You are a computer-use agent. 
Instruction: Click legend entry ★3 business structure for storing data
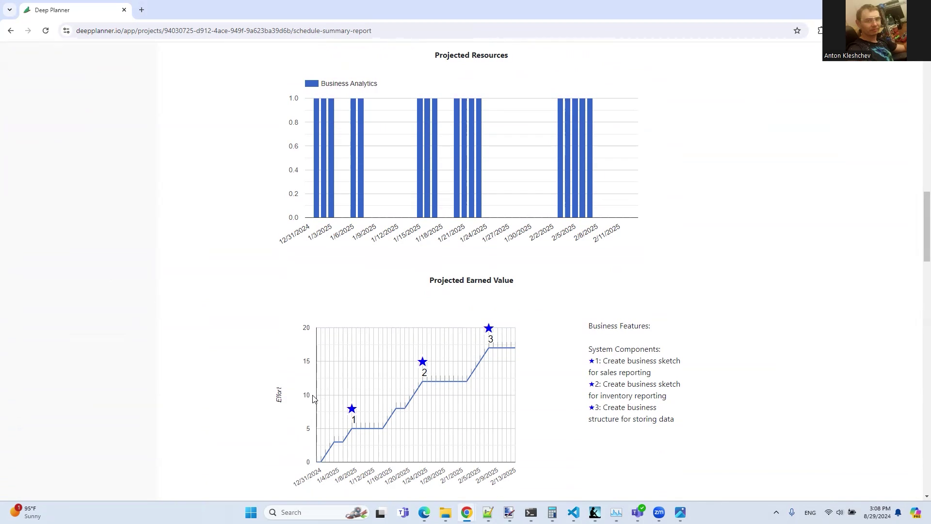pyautogui.click(x=631, y=413)
